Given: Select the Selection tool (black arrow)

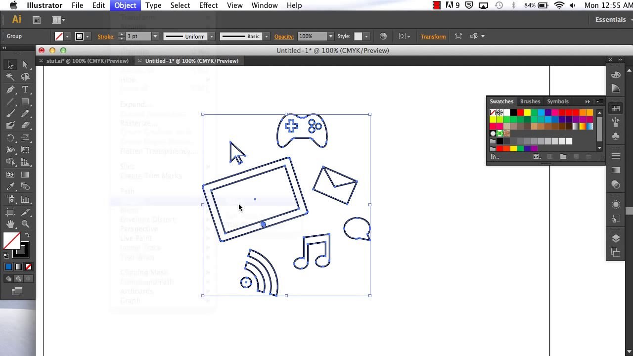Looking at the screenshot, I should pyautogui.click(x=10, y=65).
